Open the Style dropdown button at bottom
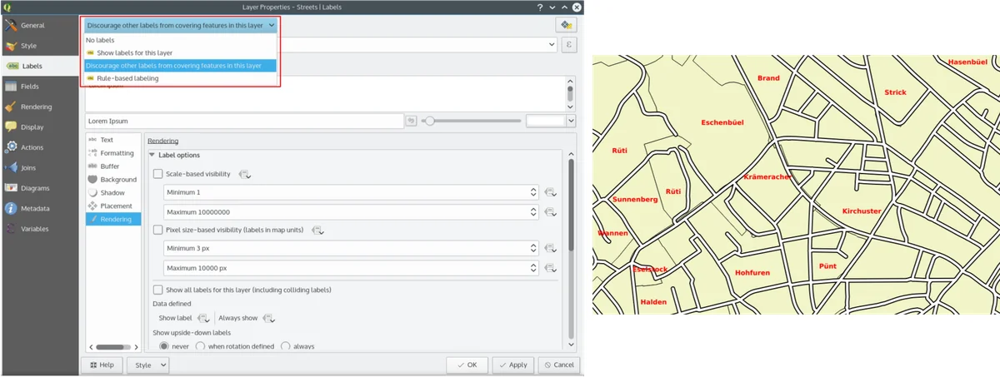 click(x=150, y=365)
